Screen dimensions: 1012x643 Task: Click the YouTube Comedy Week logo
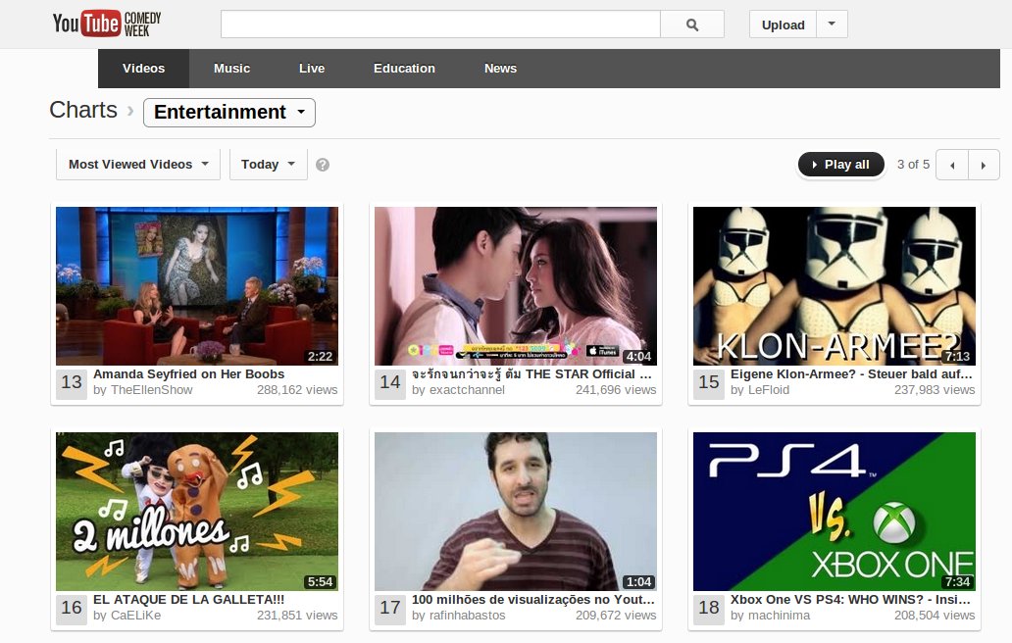(x=107, y=24)
